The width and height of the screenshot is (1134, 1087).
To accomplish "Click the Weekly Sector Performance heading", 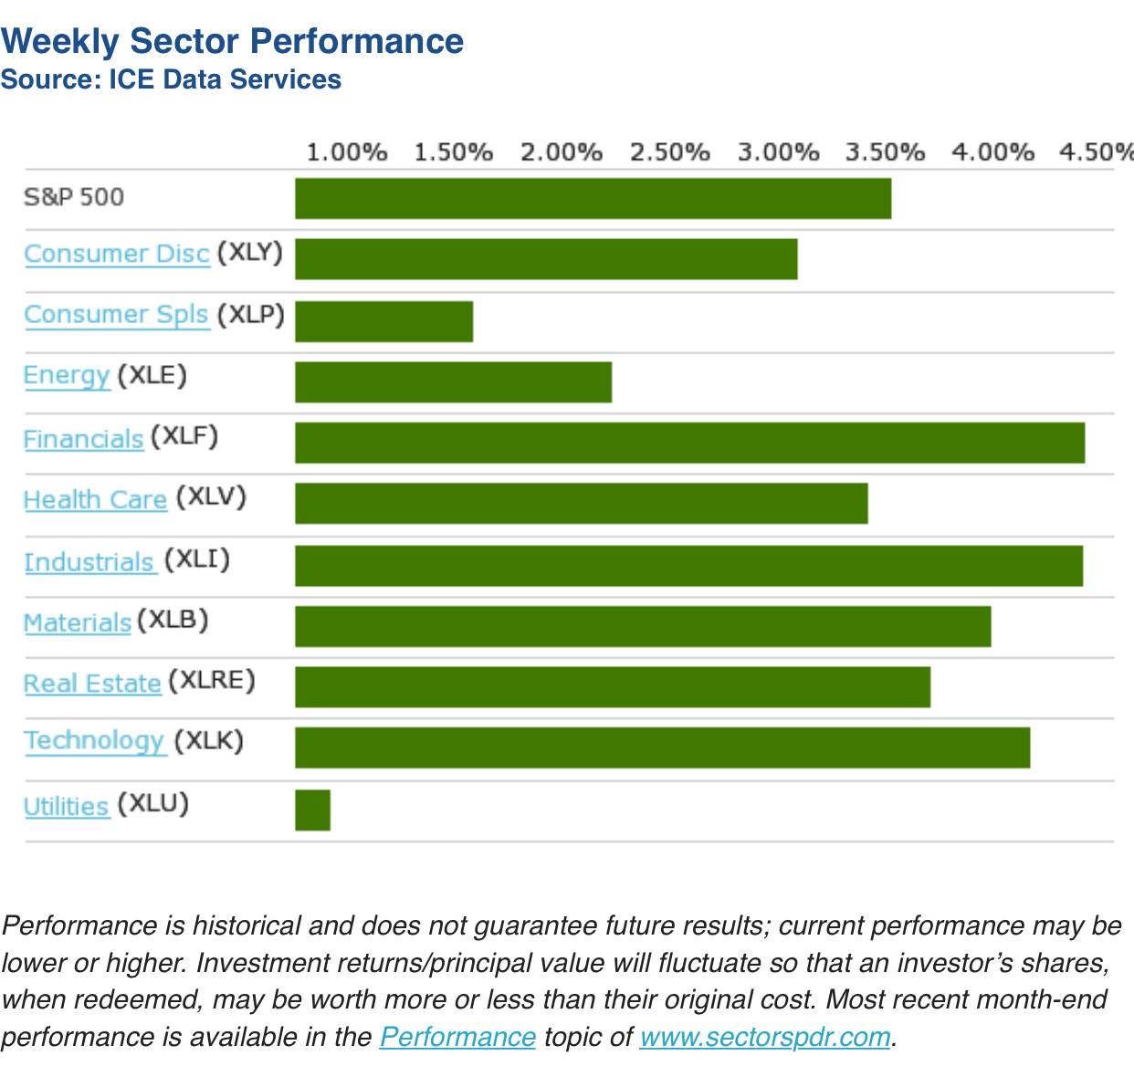I will click(232, 41).
